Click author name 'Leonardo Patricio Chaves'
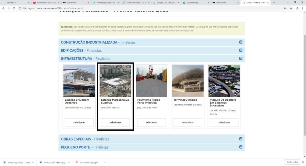Image resolution: width=306 pixels, height=166 pixels. click(78, 108)
